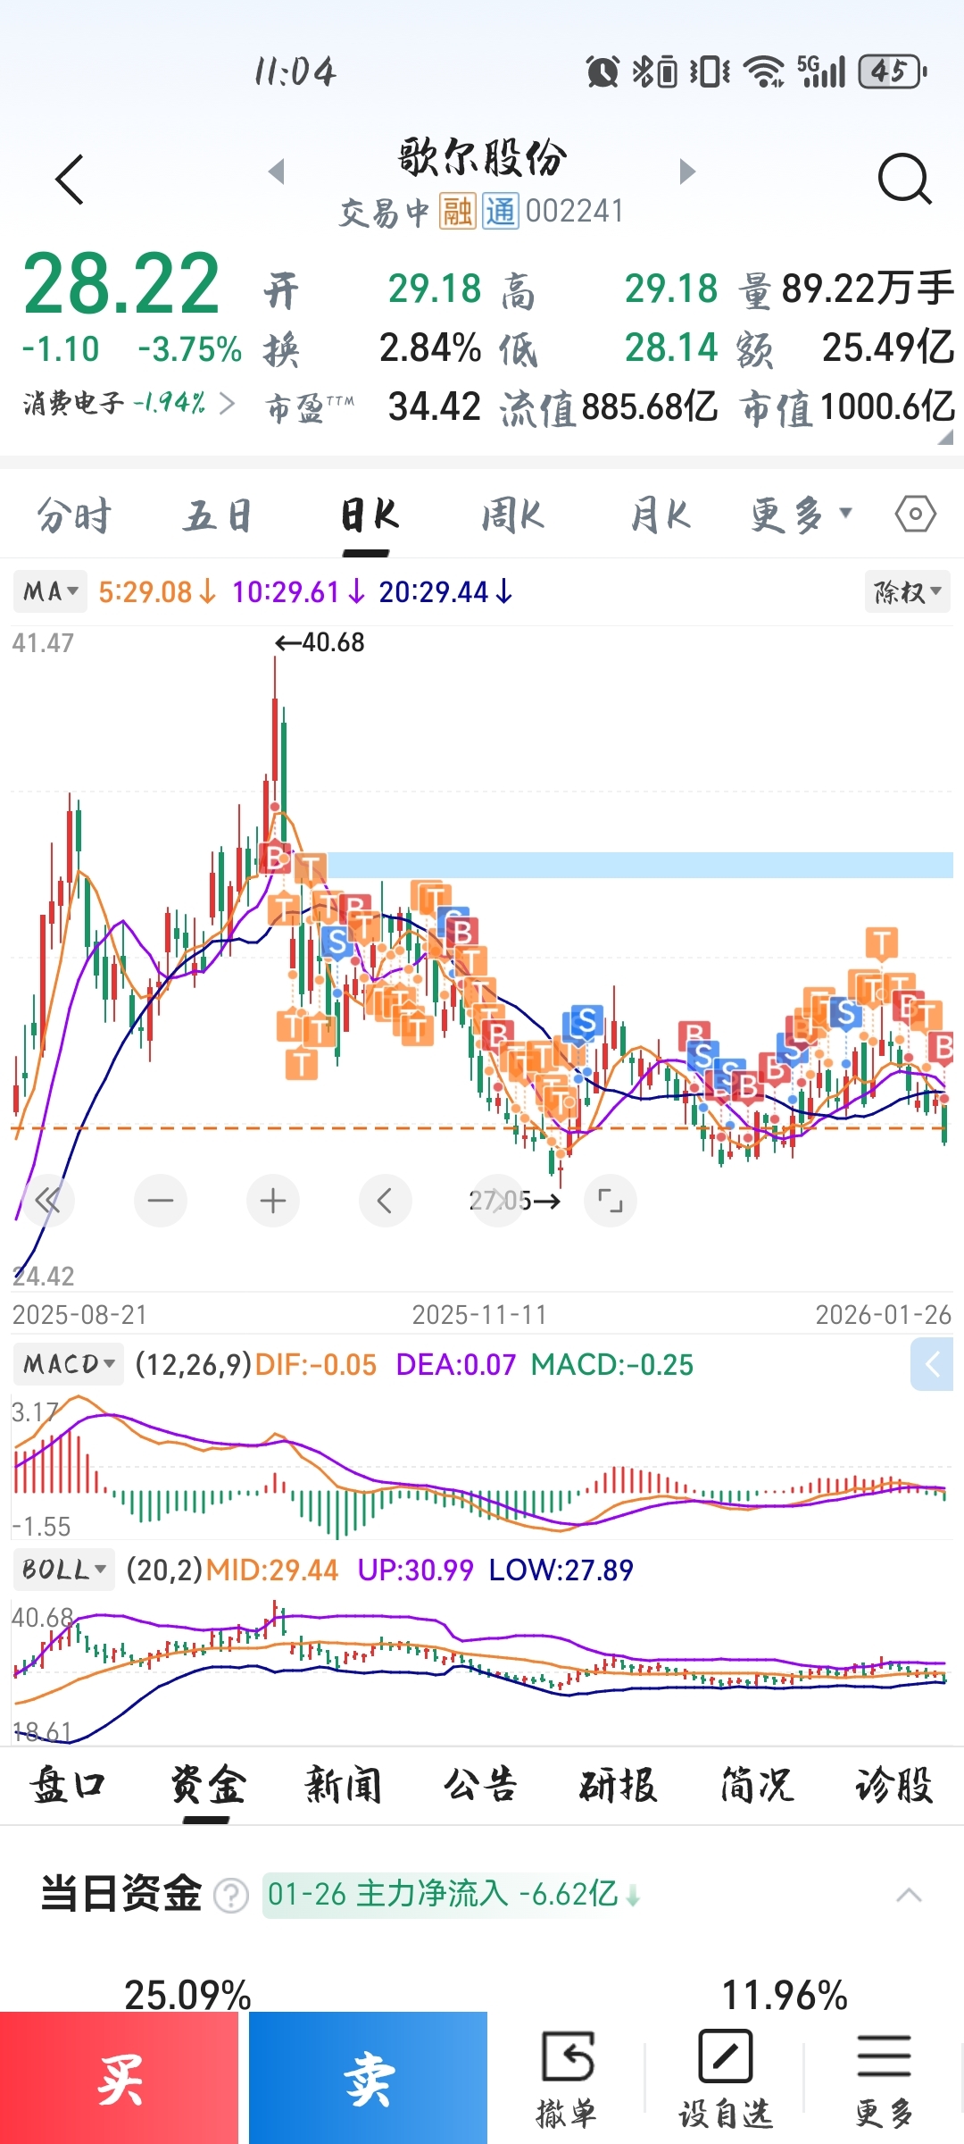Tap 01-26 主力净流入 summary pill
This screenshot has height=2144, width=964.
pos(453,1894)
